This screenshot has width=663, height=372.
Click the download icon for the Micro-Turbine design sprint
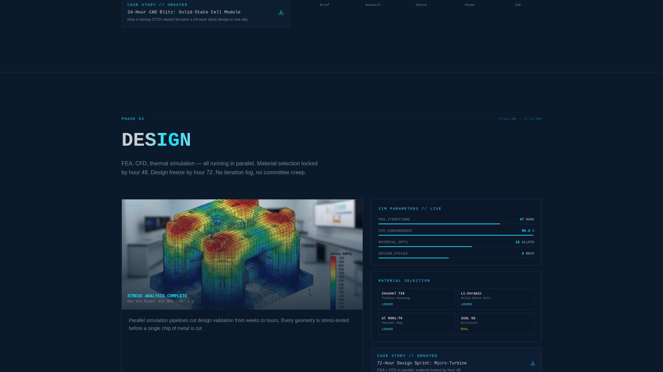pos(532,363)
